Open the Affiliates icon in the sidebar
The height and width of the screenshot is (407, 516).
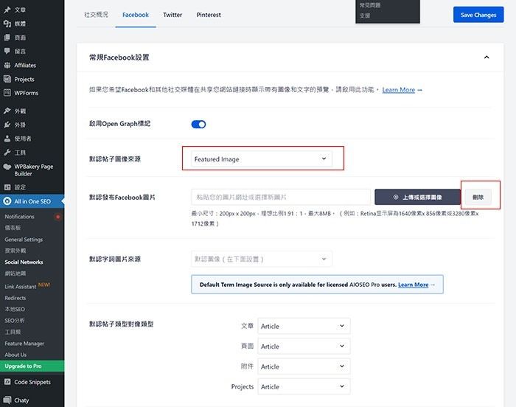(x=7, y=65)
